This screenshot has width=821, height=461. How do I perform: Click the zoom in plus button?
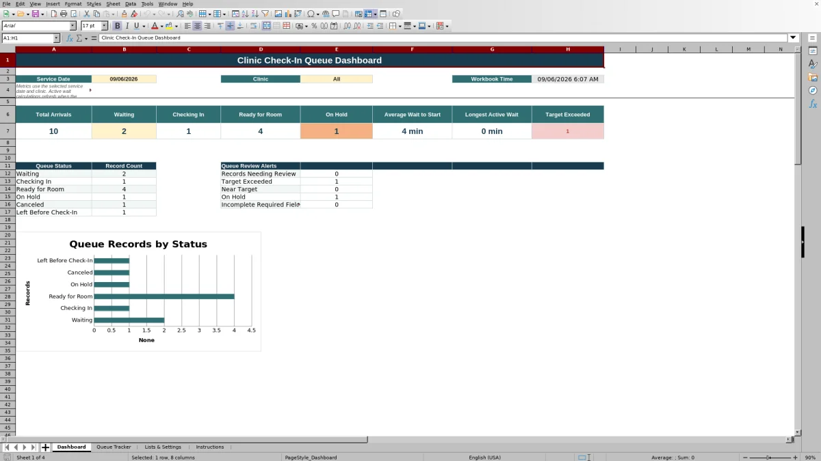pyautogui.click(x=795, y=458)
